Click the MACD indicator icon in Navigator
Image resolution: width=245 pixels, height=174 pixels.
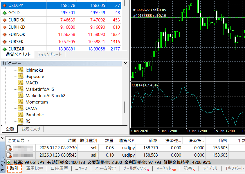coord(20,83)
